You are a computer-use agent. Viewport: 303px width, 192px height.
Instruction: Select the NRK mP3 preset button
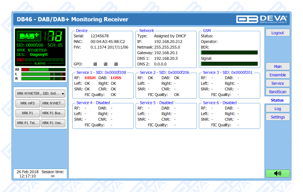click(28, 103)
